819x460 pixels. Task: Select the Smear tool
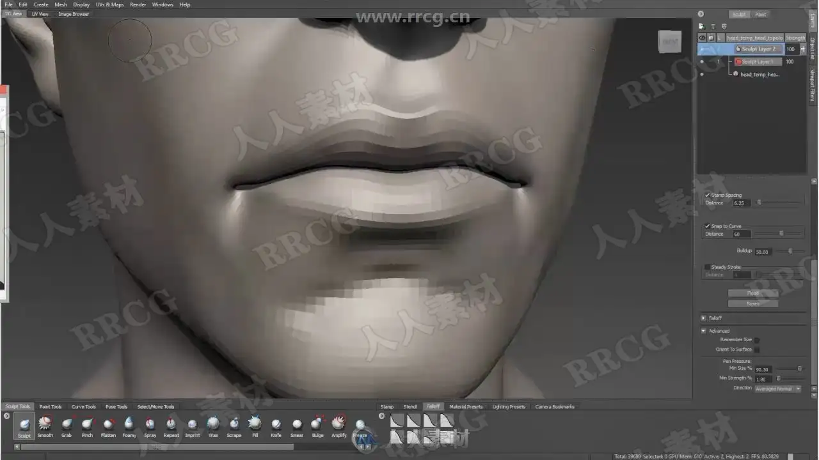click(297, 426)
